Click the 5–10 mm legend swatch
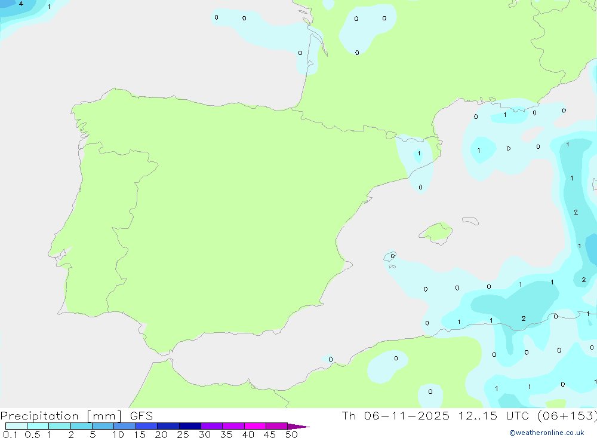The image size is (597, 438). 103,426
